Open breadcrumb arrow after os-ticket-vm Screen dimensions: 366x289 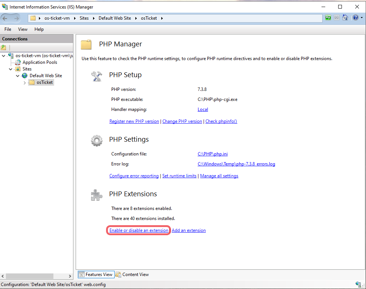pyautogui.click(x=75, y=18)
